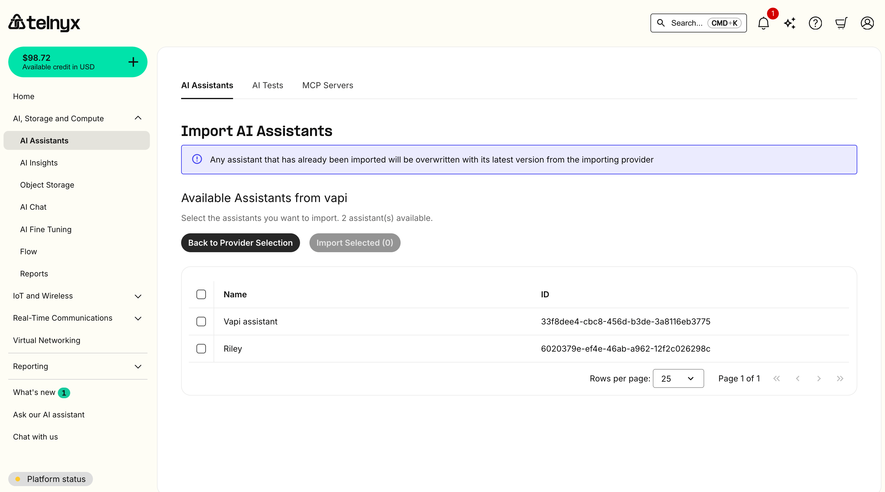Screen dimensions: 885x492
Task: Open What's new link
Action: coord(34,392)
